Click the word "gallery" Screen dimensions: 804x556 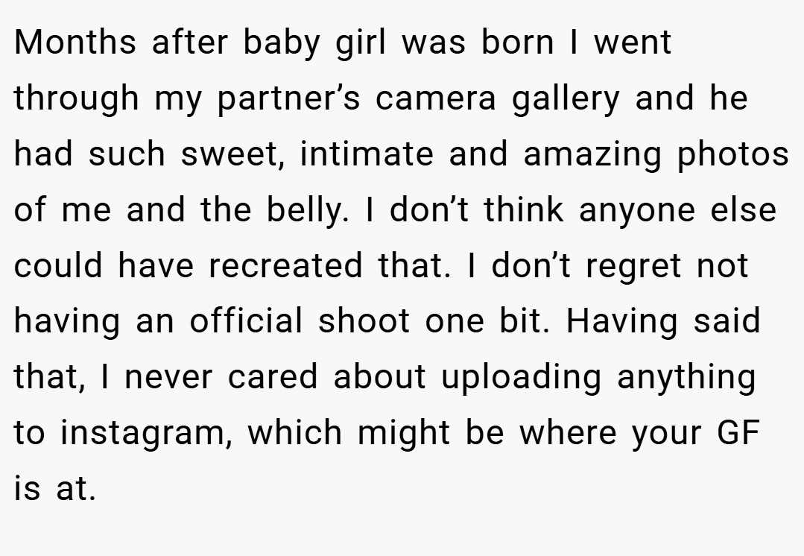pos(566,100)
